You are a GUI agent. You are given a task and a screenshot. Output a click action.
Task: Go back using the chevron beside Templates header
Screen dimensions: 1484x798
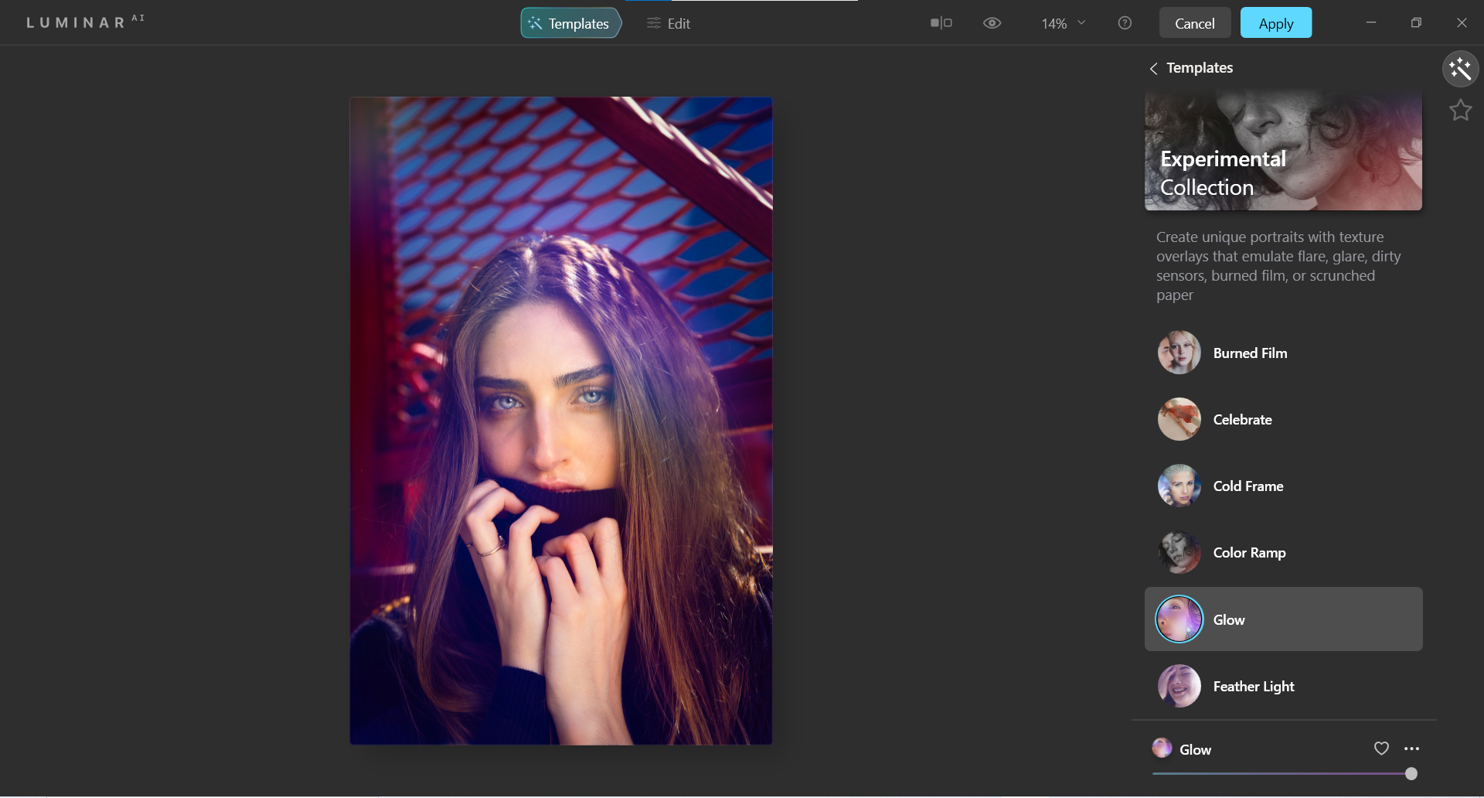click(x=1153, y=68)
